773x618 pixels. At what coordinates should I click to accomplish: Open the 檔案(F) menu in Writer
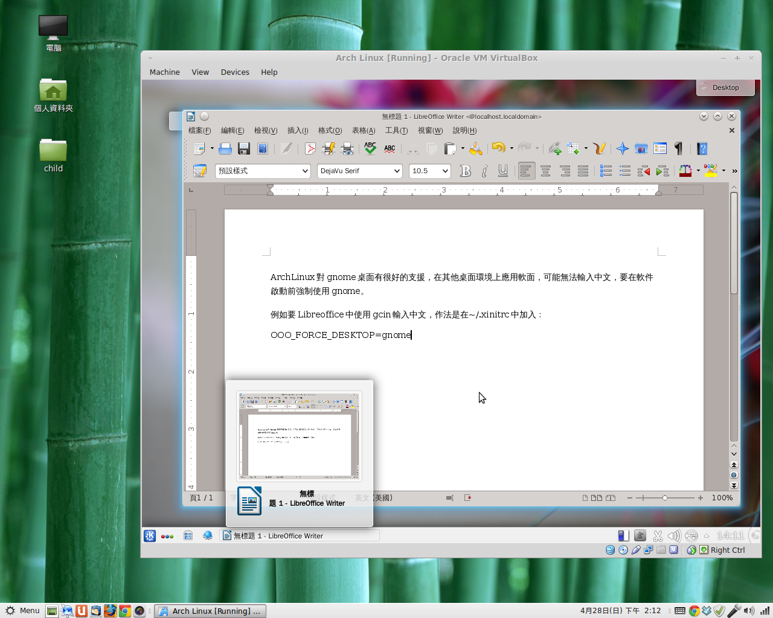point(199,130)
